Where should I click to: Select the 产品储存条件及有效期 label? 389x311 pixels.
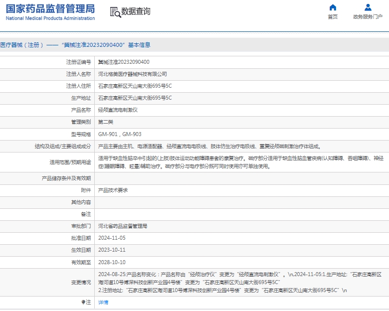(66, 178)
